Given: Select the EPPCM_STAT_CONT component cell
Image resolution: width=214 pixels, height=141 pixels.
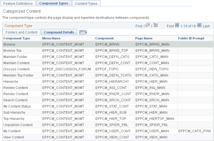Looking at the screenshot, I should pyautogui.click(x=115, y=106).
